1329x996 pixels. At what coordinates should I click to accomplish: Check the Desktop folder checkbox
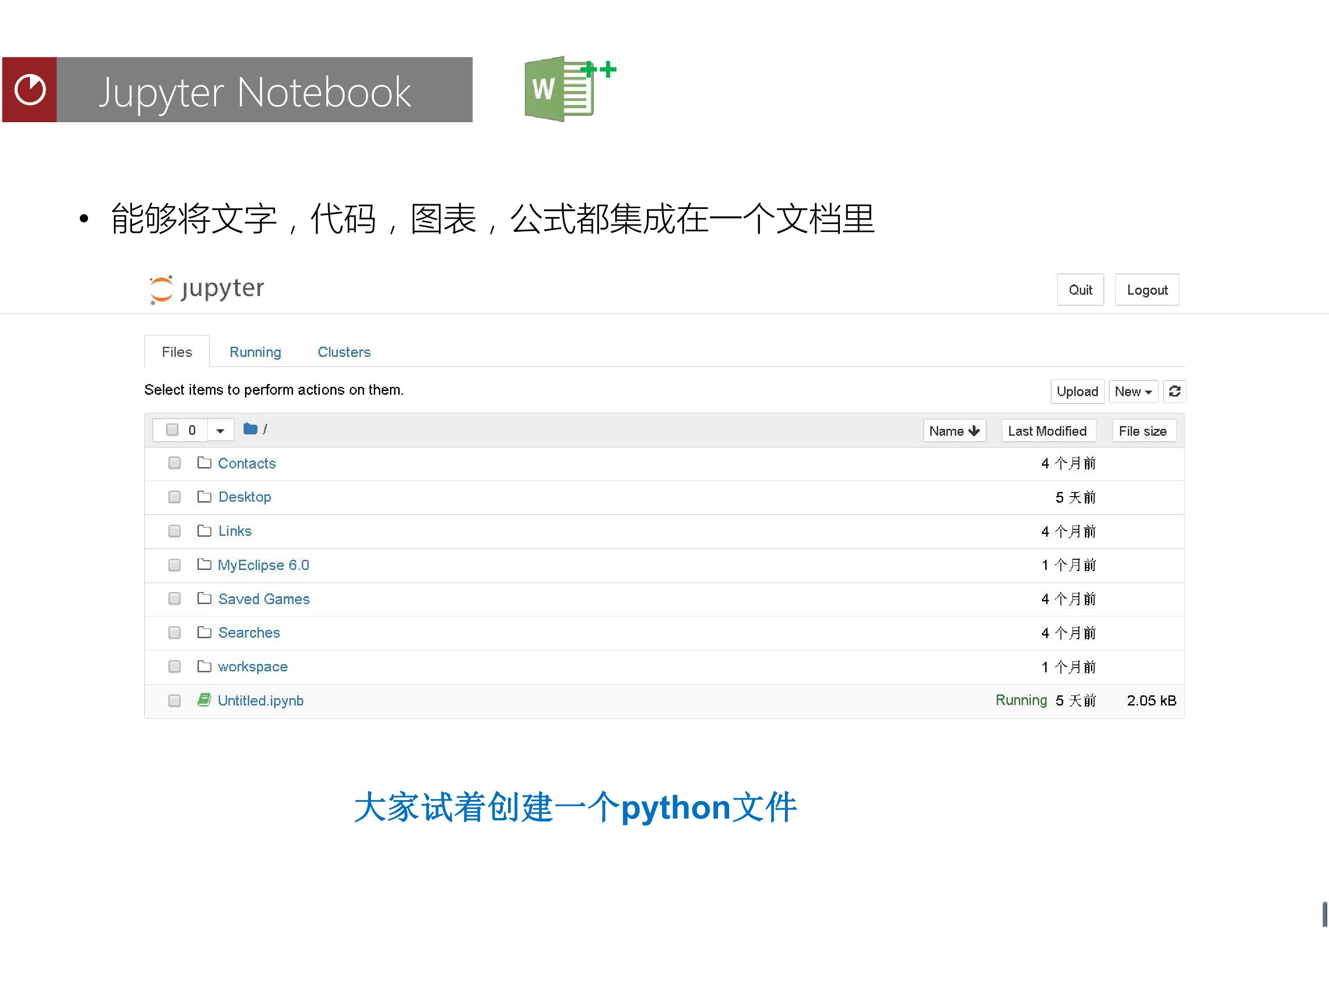point(174,497)
